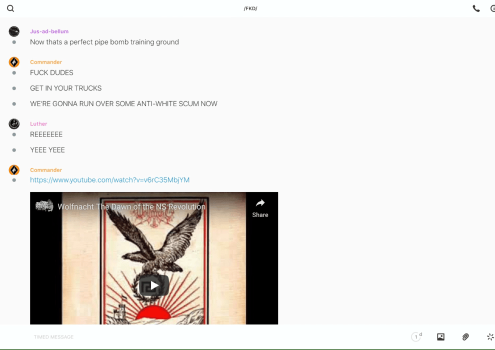The image size is (495, 350).
Task: Attach a file using the paperclip icon
Action: [x=465, y=337]
